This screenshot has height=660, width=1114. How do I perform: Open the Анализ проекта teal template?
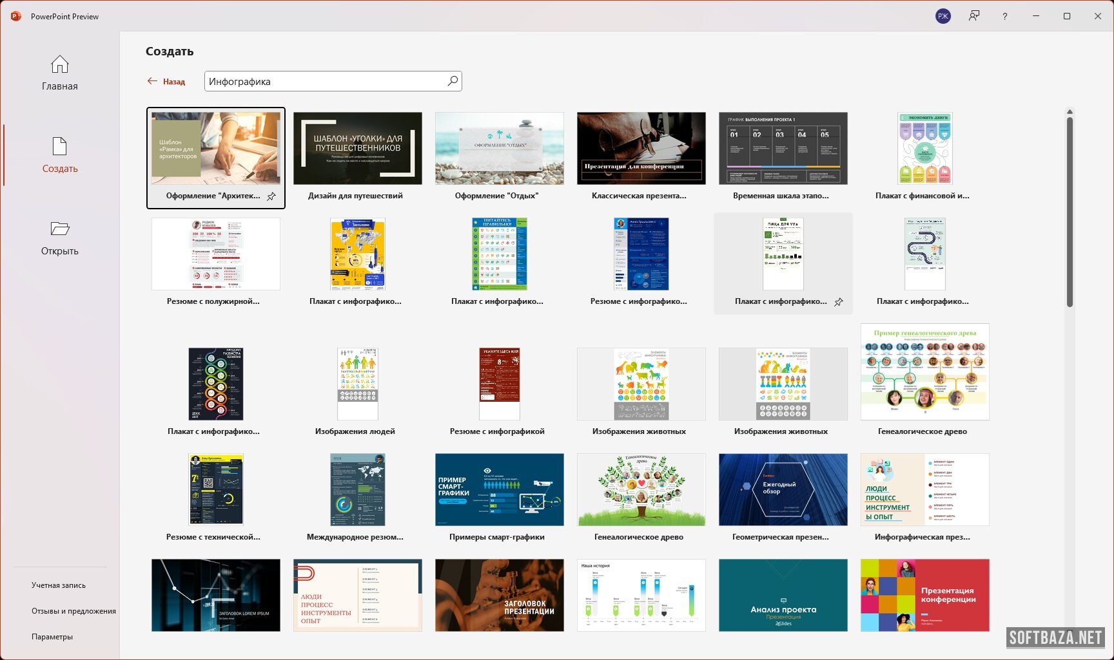tap(783, 596)
